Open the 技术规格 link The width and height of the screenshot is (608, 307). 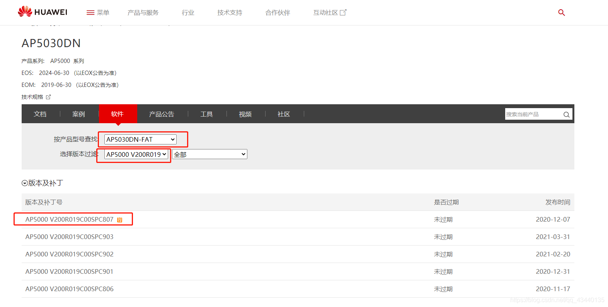[x=32, y=97]
